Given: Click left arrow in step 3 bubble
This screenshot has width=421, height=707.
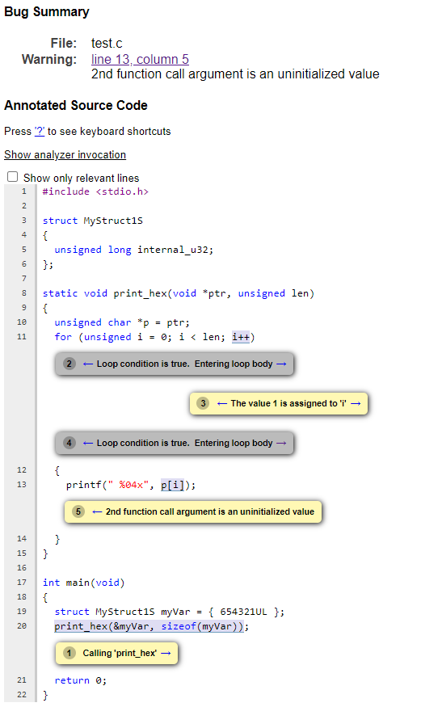Looking at the screenshot, I should [221, 403].
